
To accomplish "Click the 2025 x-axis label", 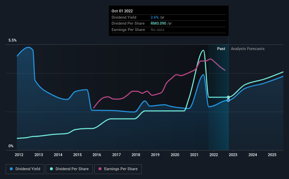I will click(272, 155).
